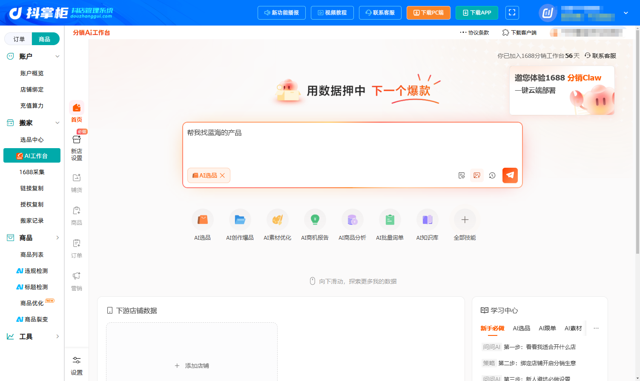Image resolution: width=640 pixels, height=381 pixels.
Task: Click 添加店铺 in 下游店铺数据
Action: tap(192, 366)
